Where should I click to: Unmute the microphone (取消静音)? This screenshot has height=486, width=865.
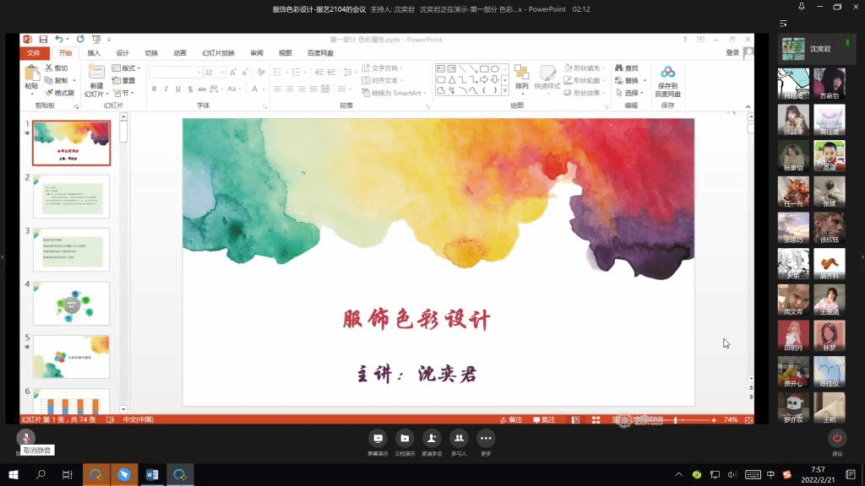[26, 438]
